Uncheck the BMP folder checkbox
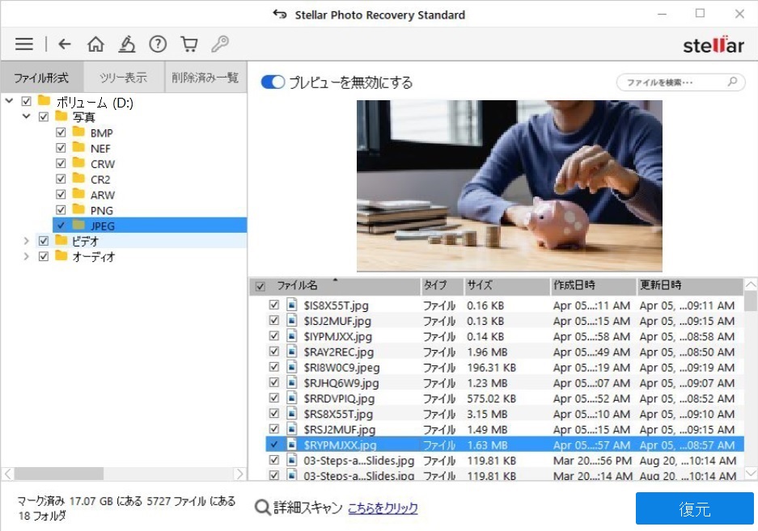758x531 pixels. click(x=61, y=133)
